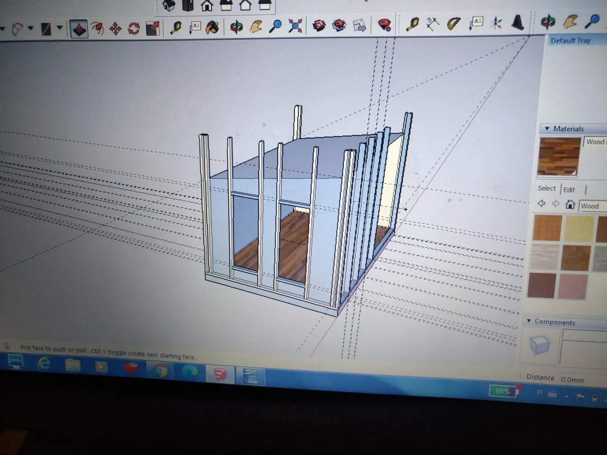Select the Follow Me tool
This screenshot has height=455, width=607.
tap(98, 29)
